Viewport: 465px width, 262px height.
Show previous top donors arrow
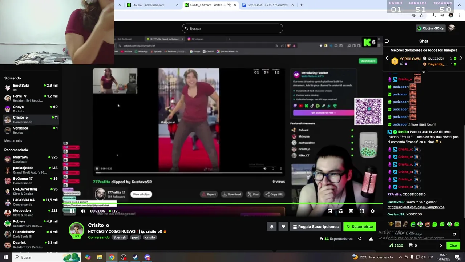click(387, 58)
